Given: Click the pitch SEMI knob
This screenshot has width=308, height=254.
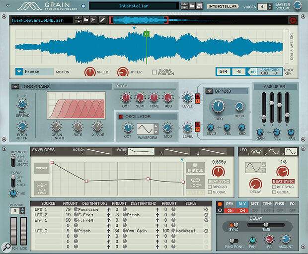Looking at the screenshot, I should [x=140, y=97].
